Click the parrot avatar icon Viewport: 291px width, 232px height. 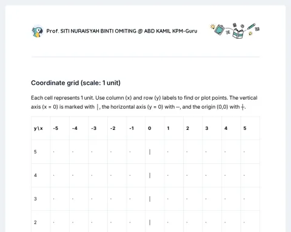pos(38,31)
